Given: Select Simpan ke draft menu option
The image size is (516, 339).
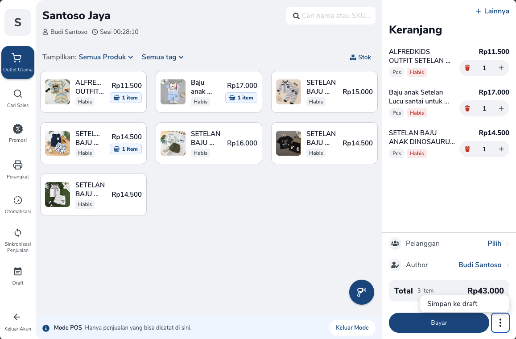Looking at the screenshot, I should (x=465, y=304).
